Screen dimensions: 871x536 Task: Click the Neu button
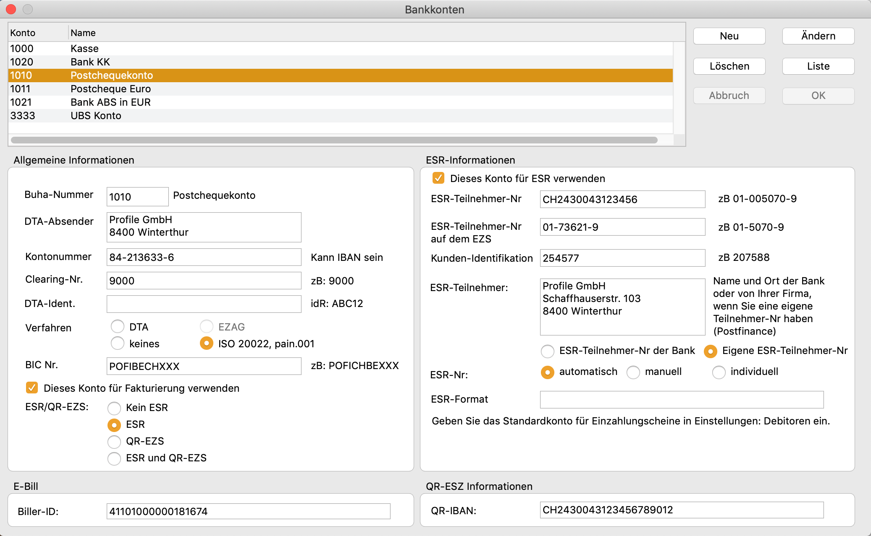729,36
